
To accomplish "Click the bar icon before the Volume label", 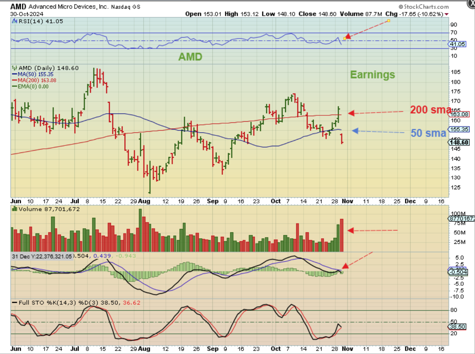I will [x=15, y=209].
